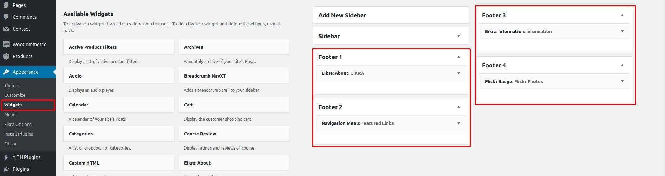Click the YITH Plugins icon
The image size is (665, 176).
coord(6,157)
